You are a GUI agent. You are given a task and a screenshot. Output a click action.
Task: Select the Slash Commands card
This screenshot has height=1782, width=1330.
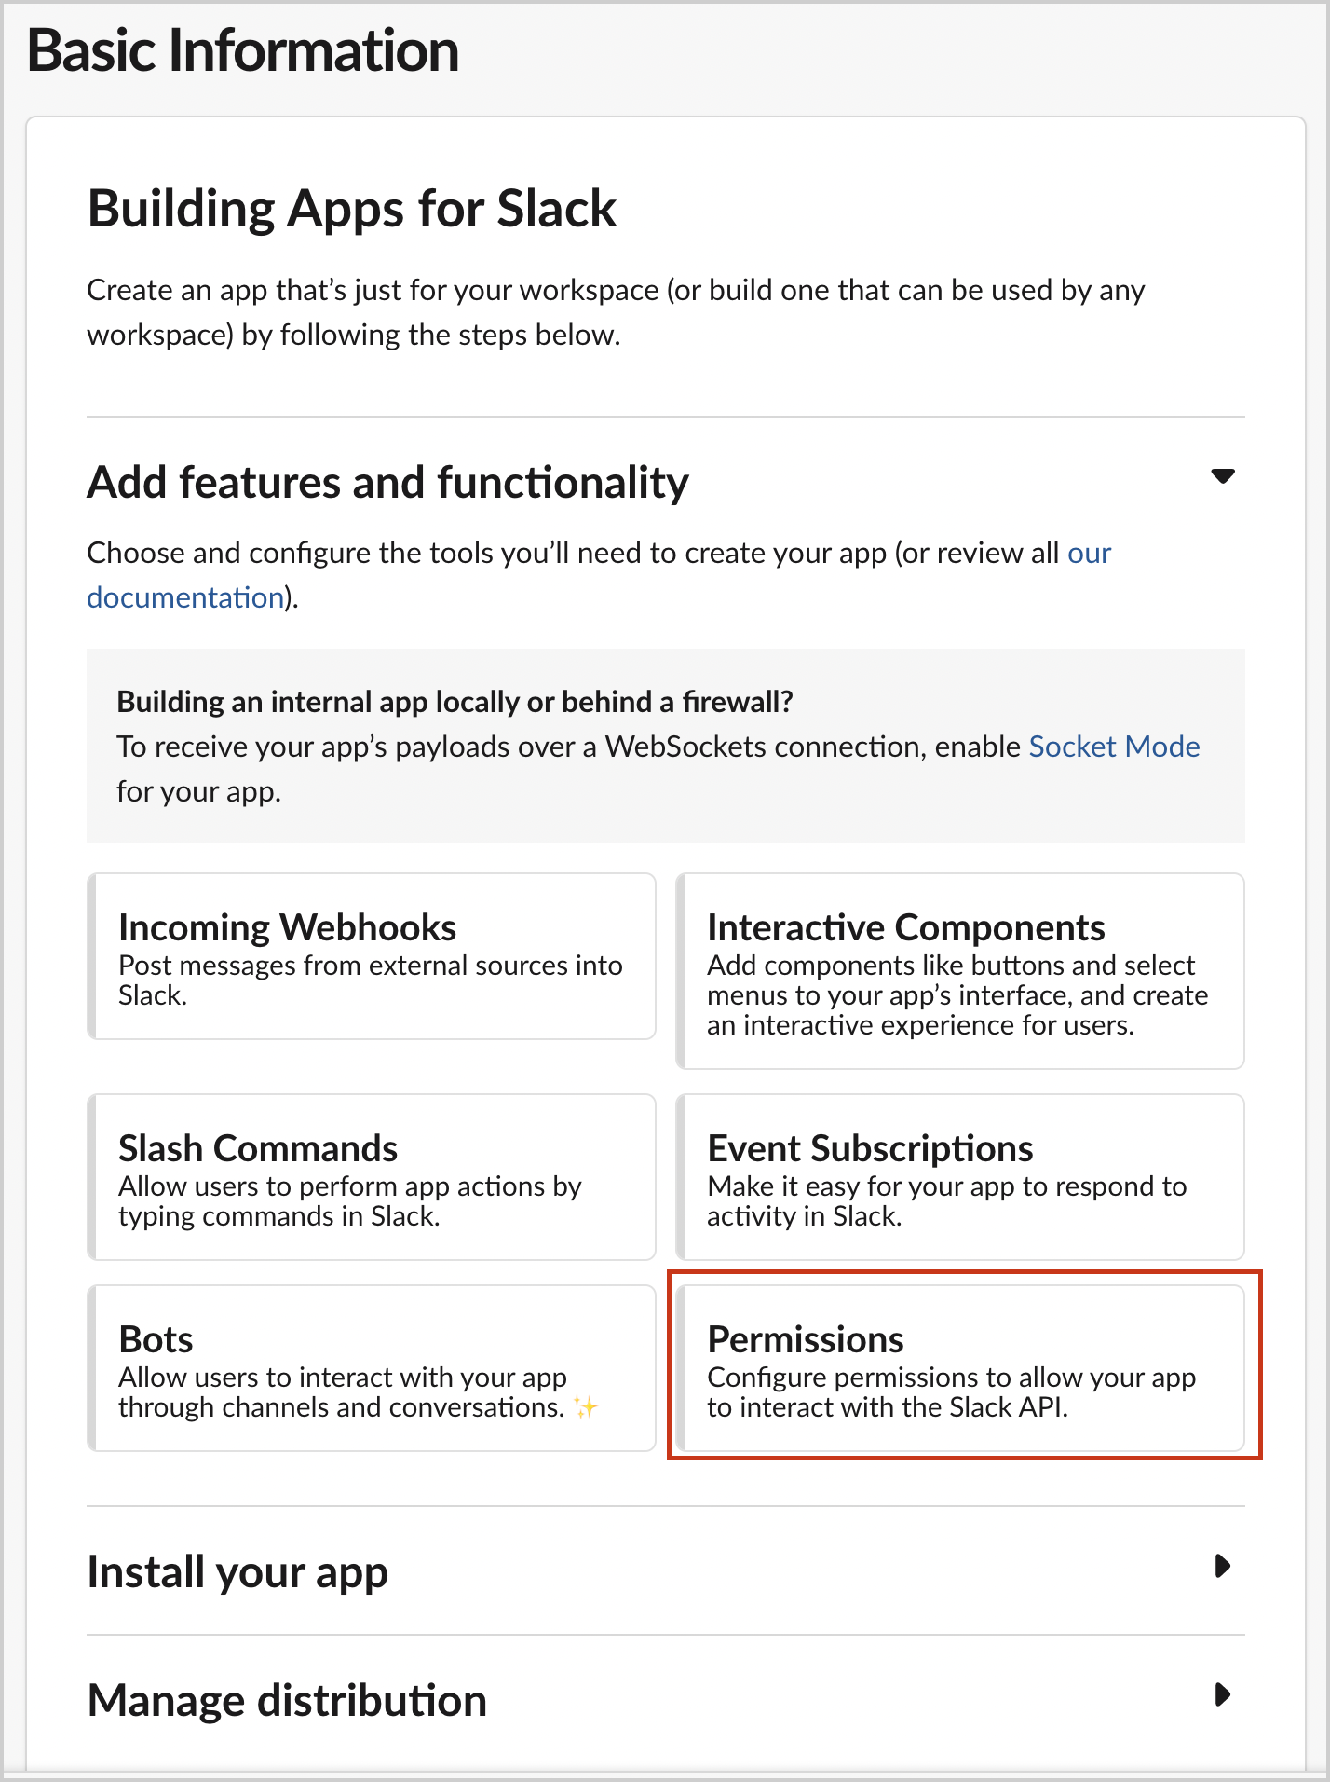371,1177
